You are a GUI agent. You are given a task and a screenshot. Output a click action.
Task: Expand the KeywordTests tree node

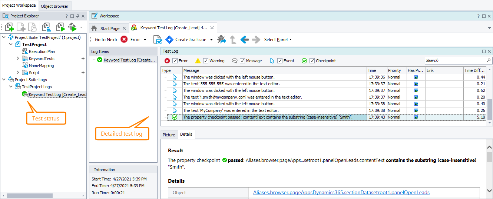pos(18,59)
